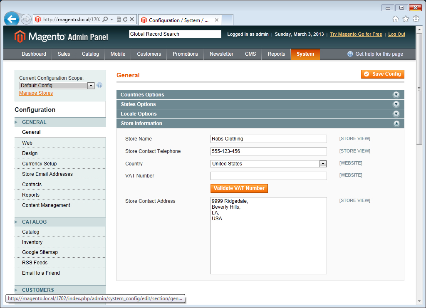
Task: Click the help icon beside scope dropdown
Action: [99, 86]
